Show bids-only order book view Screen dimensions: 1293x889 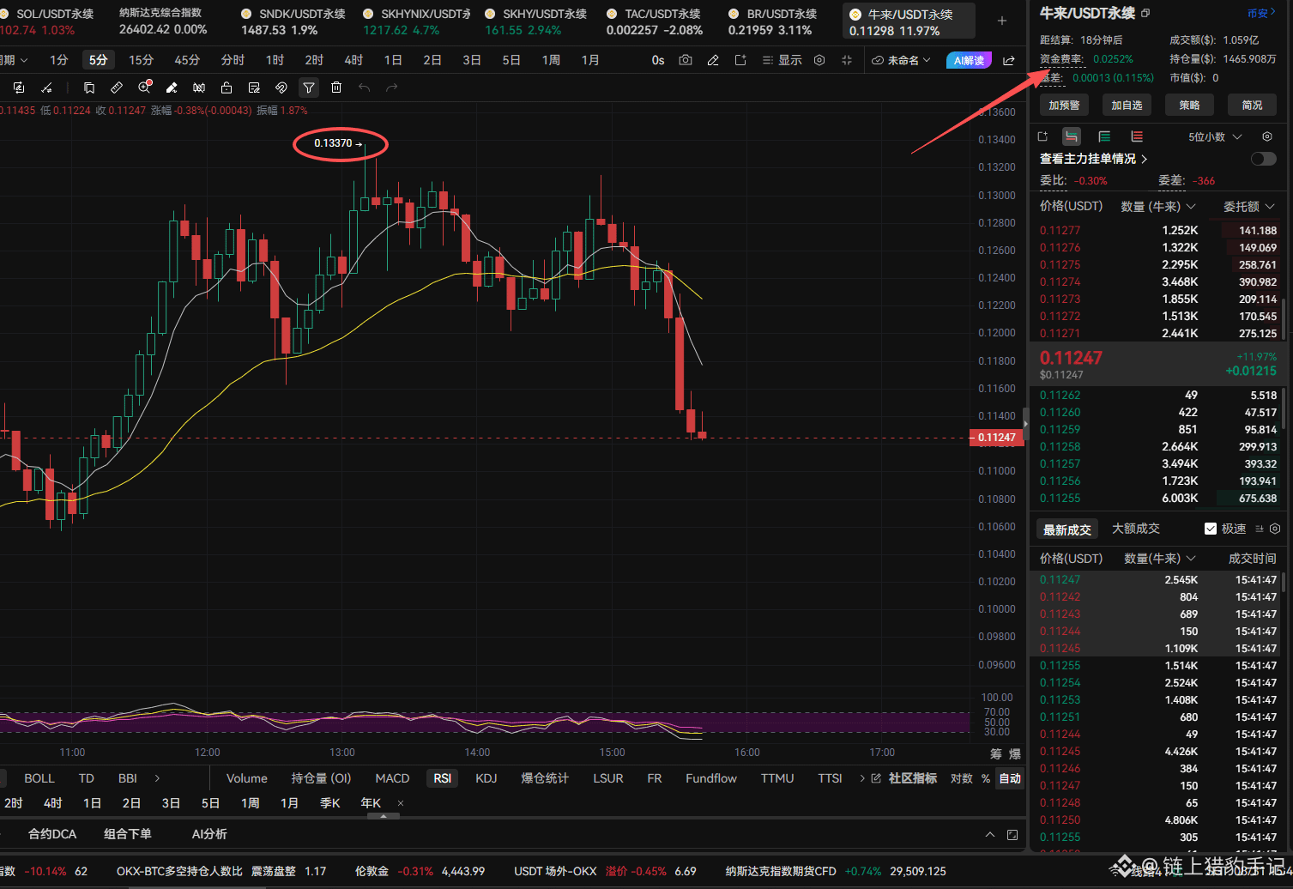(1104, 136)
